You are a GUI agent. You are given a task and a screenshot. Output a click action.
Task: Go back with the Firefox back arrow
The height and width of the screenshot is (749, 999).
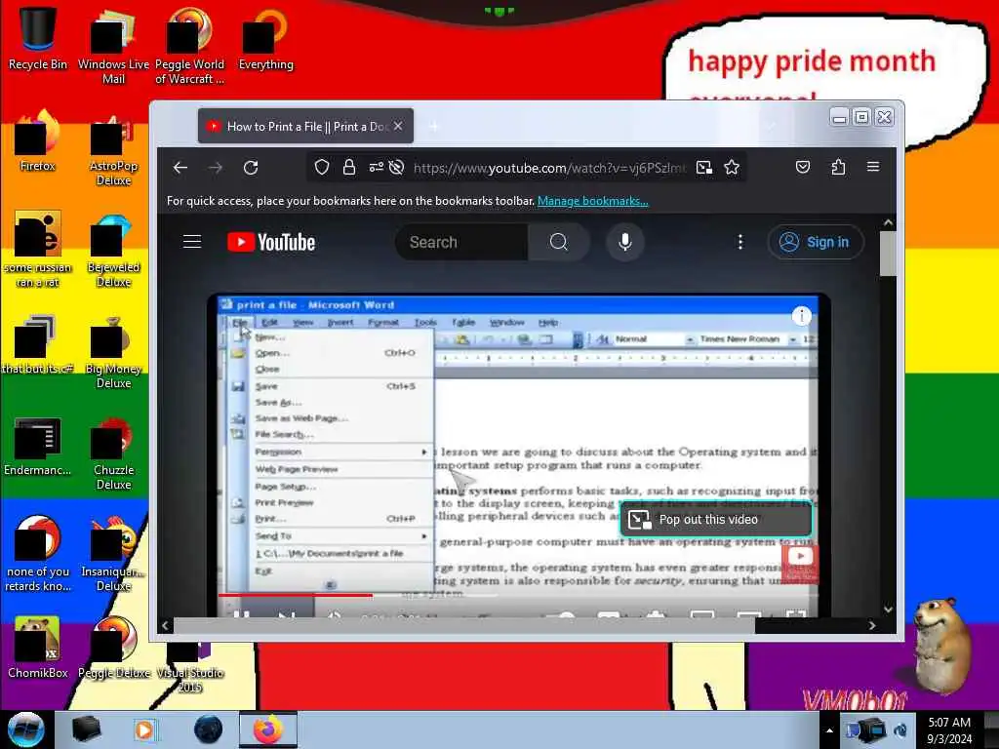tap(180, 168)
